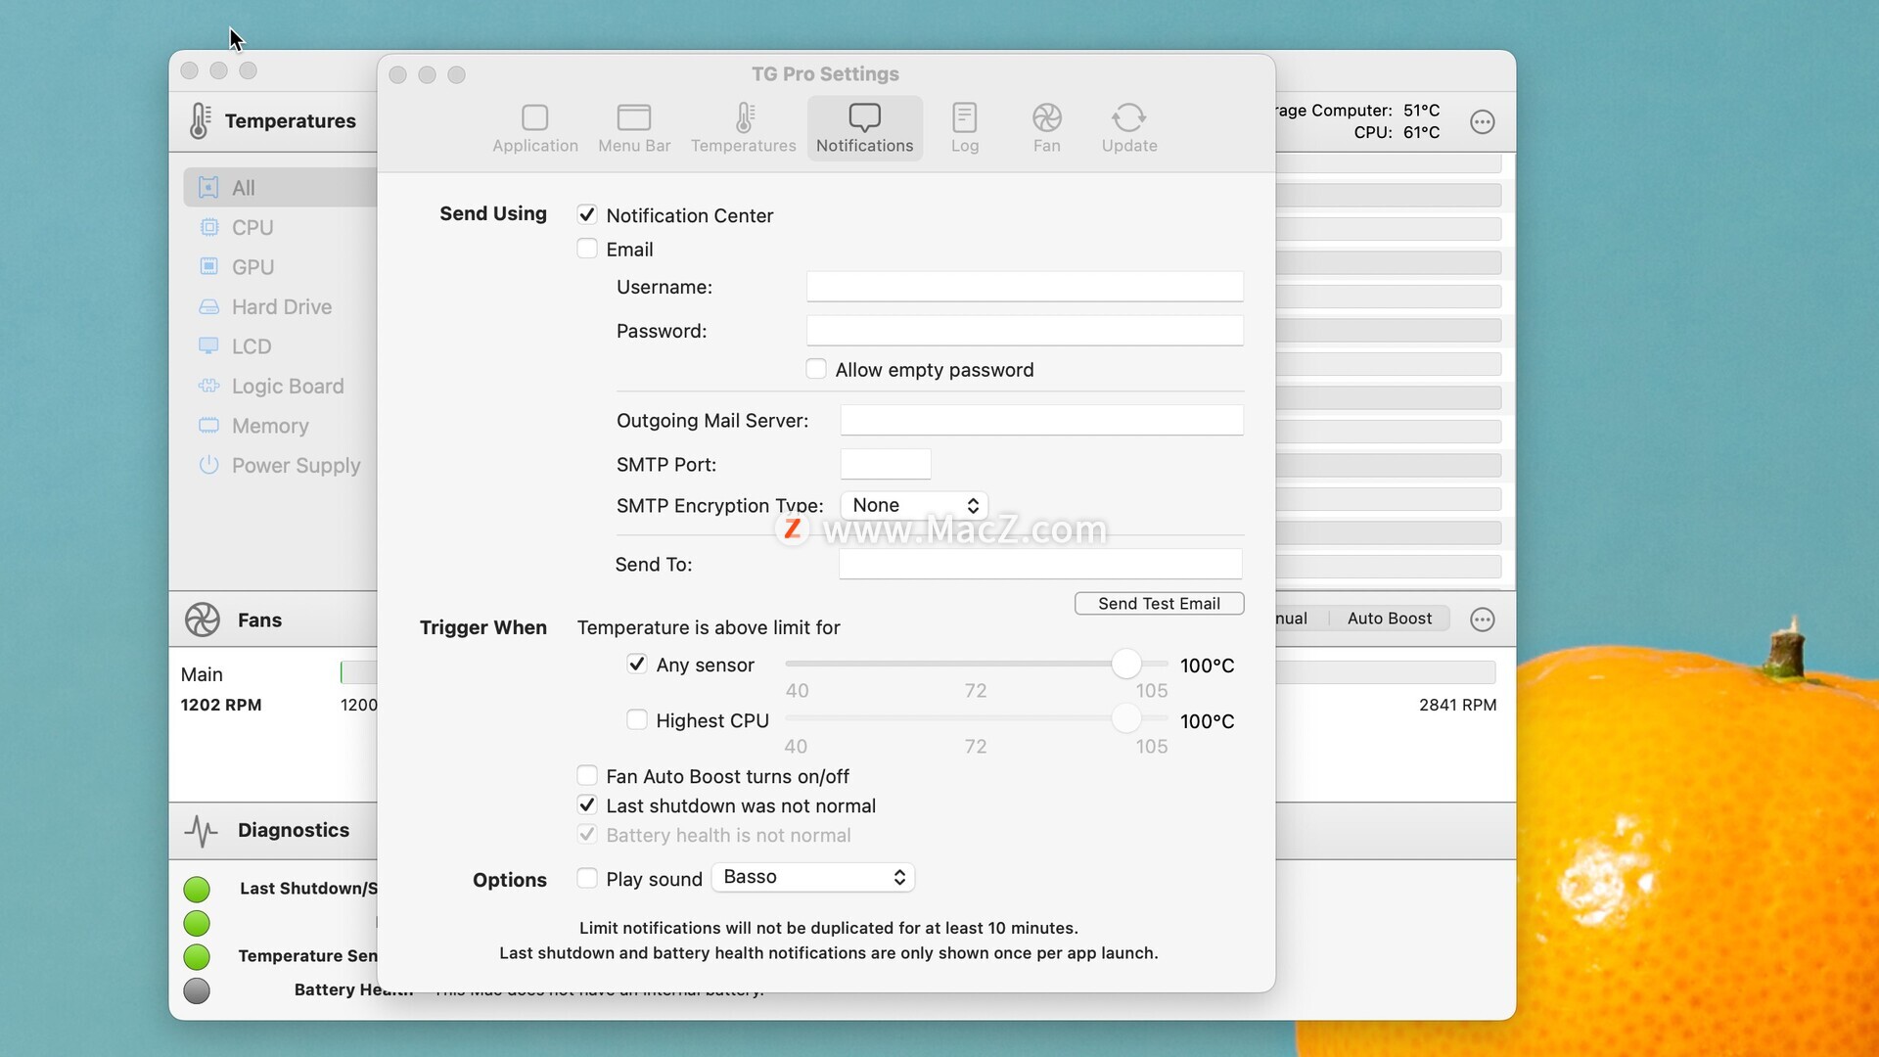The height and width of the screenshot is (1057, 1879).
Task: Click the CPU 61°C reading
Action: 1397,132
